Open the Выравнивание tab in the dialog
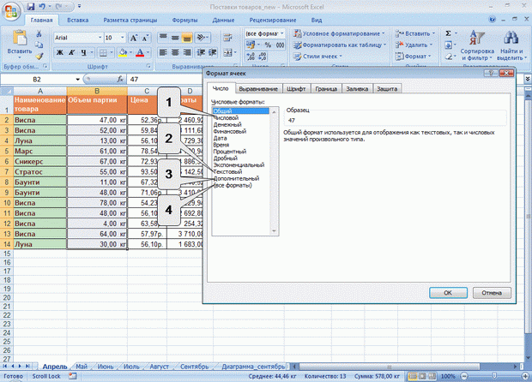The image size is (532, 382). 258,89
